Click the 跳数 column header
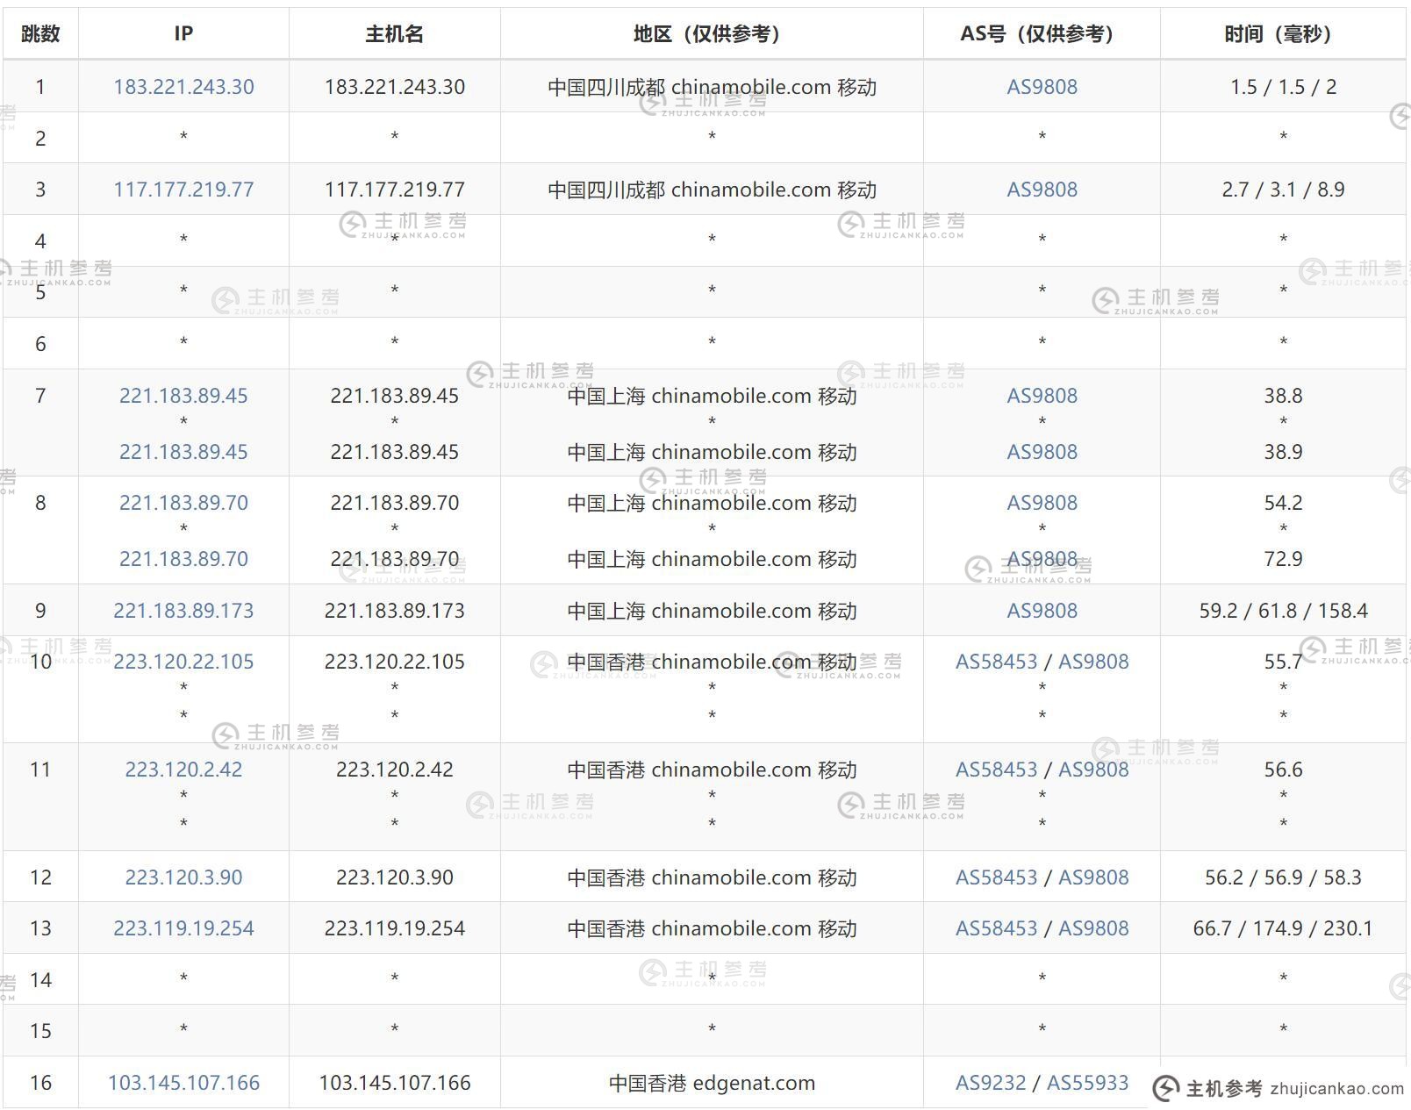The image size is (1411, 1110). tap(40, 33)
